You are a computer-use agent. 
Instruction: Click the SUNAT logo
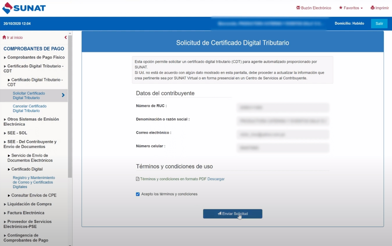tap(24, 8)
